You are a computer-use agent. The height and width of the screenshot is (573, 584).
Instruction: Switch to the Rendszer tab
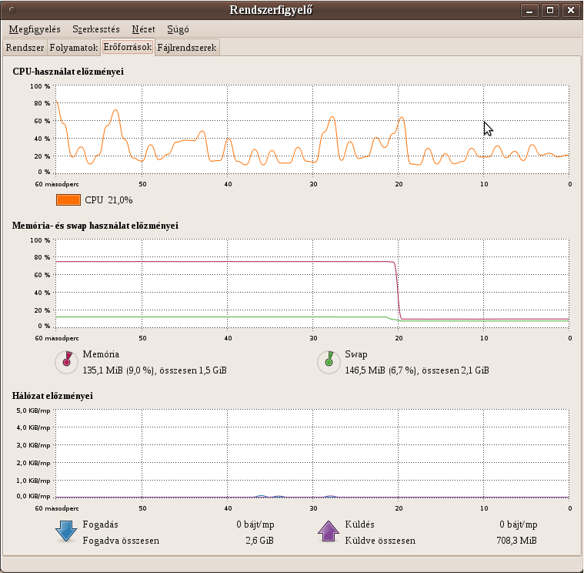click(25, 48)
